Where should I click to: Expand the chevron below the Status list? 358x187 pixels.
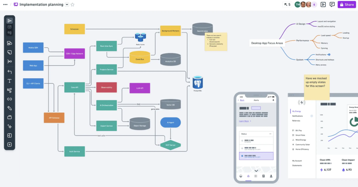click(x=256, y=171)
